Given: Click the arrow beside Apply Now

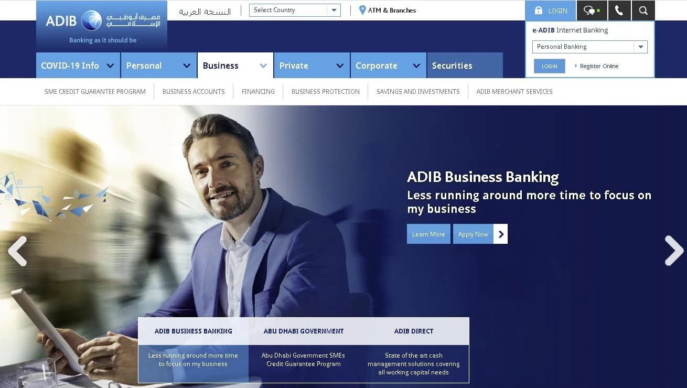Looking at the screenshot, I should pos(501,234).
